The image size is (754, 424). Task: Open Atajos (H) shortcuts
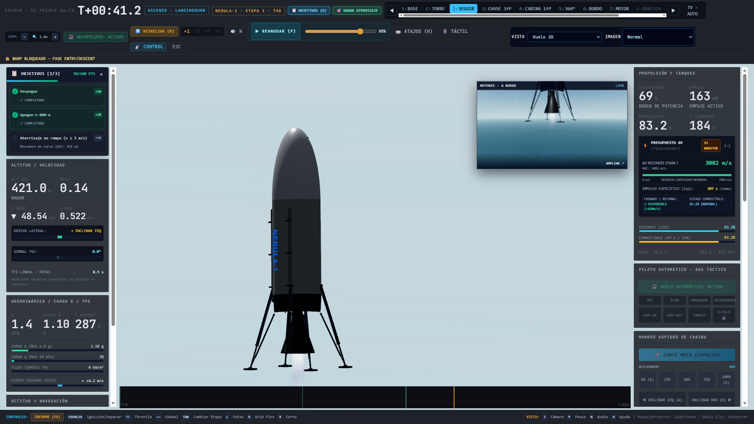(414, 31)
